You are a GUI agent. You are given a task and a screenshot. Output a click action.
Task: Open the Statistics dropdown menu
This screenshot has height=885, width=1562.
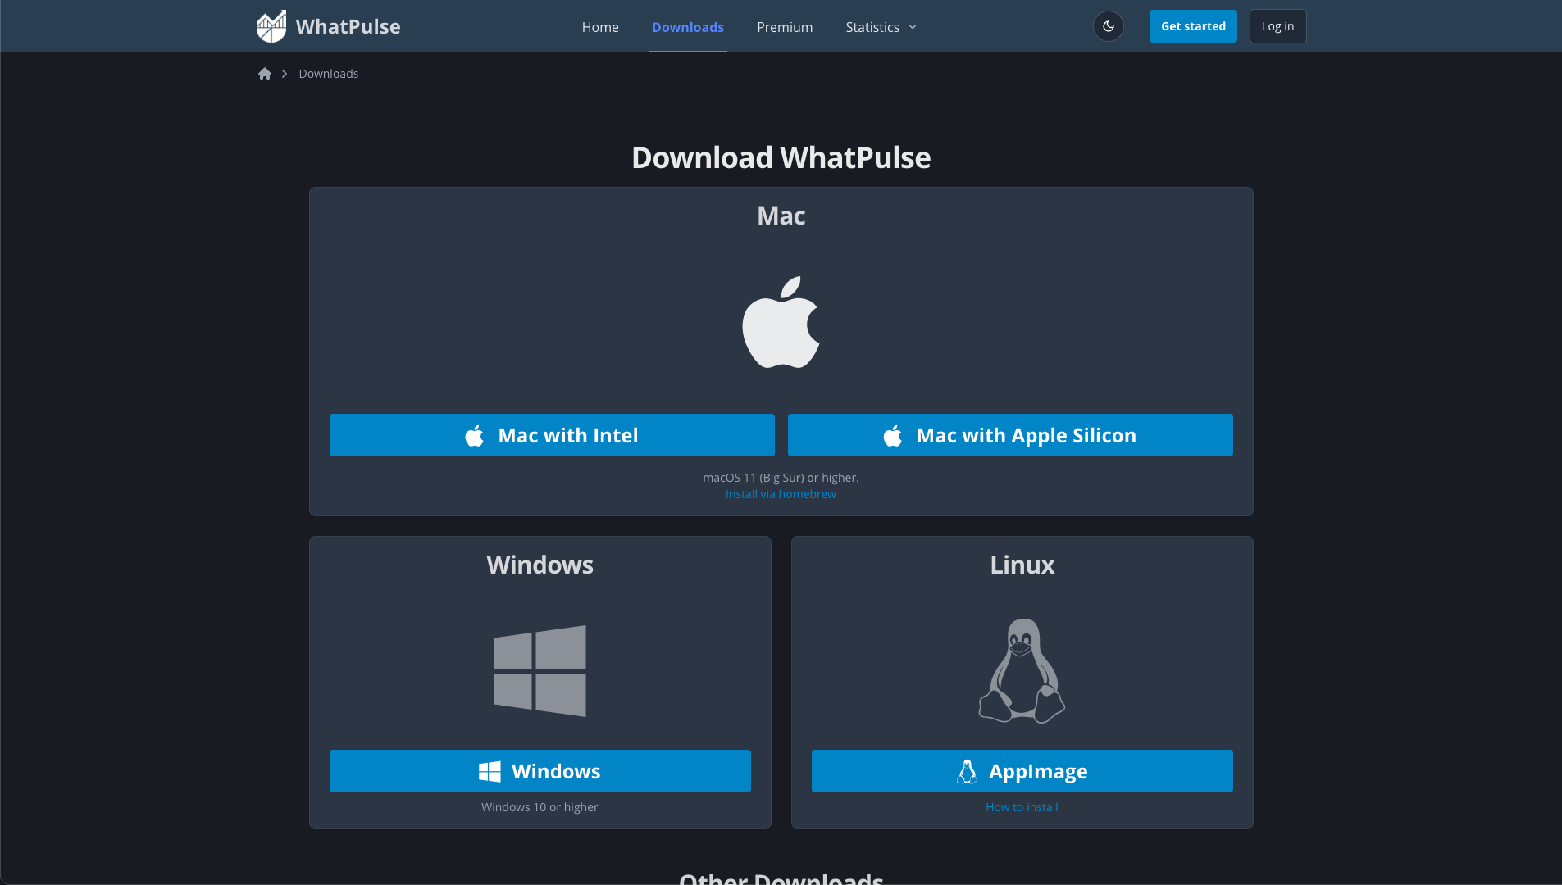[872, 26]
